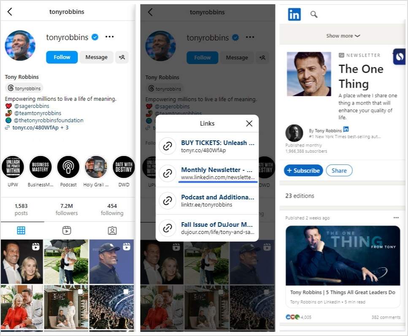The image size is (408, 336).
Task: Click the reaction icons under the article
Action: click(x=293, y=317)
